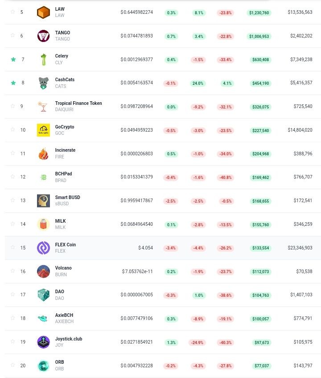Click the CashCats cat icon
The width and height of the screenshot is (321, 378).
pos(43,83)
